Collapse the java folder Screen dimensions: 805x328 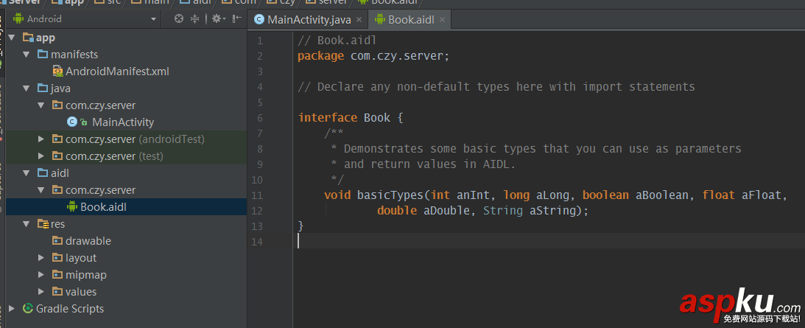27,88
